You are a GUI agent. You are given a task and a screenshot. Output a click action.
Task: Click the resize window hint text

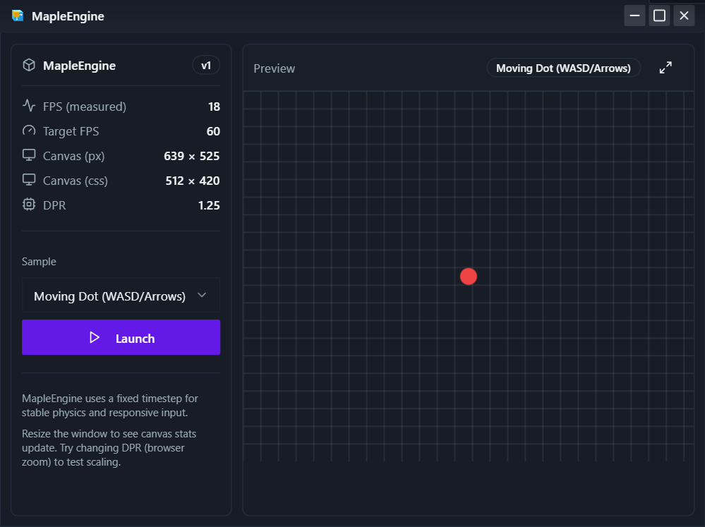tap(109, 448)
